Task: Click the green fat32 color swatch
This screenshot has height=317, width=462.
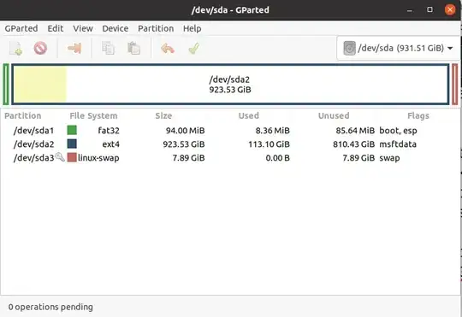Action: click(72, 130)
